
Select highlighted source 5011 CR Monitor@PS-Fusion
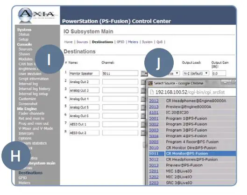192,154
